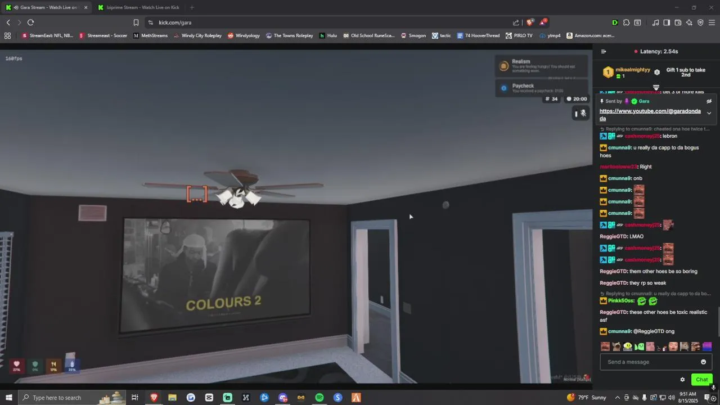The image size is (720, 405).
Task: Show hidden system tray icons
Action: click(617, 398)
